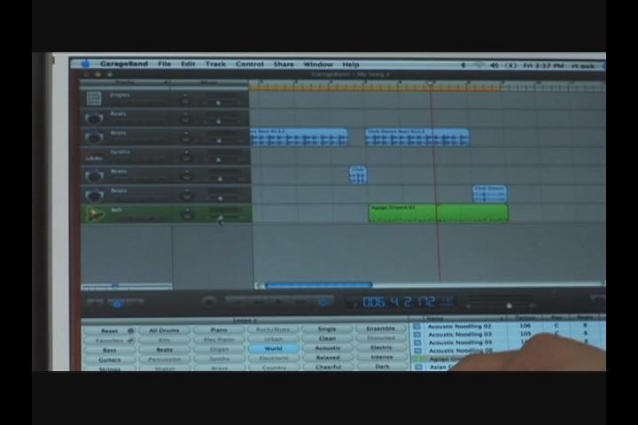Open the Edit menu

[188, 64]
